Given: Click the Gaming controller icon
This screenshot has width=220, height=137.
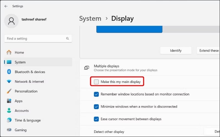Looking at the screenshot, I should coord(9,130).
